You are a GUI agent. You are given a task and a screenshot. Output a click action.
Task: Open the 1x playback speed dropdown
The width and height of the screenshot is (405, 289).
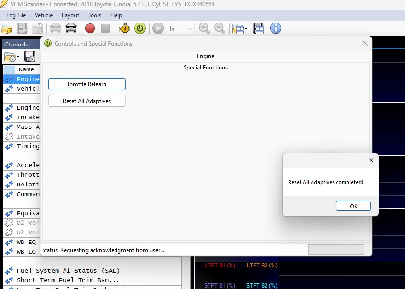[180, 29]
